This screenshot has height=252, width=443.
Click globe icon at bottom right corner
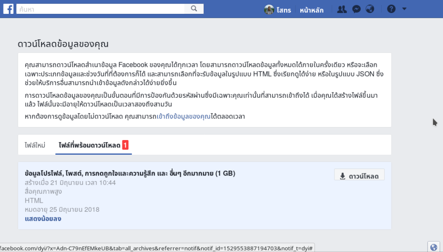coord(433,247)
